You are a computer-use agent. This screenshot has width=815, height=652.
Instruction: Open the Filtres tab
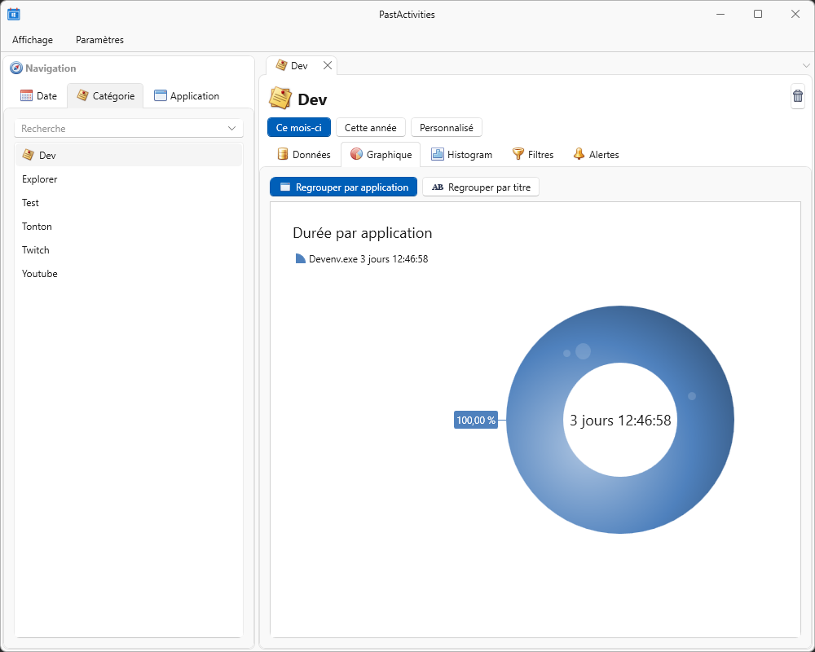pyautogui.click(x=532, y=154)
